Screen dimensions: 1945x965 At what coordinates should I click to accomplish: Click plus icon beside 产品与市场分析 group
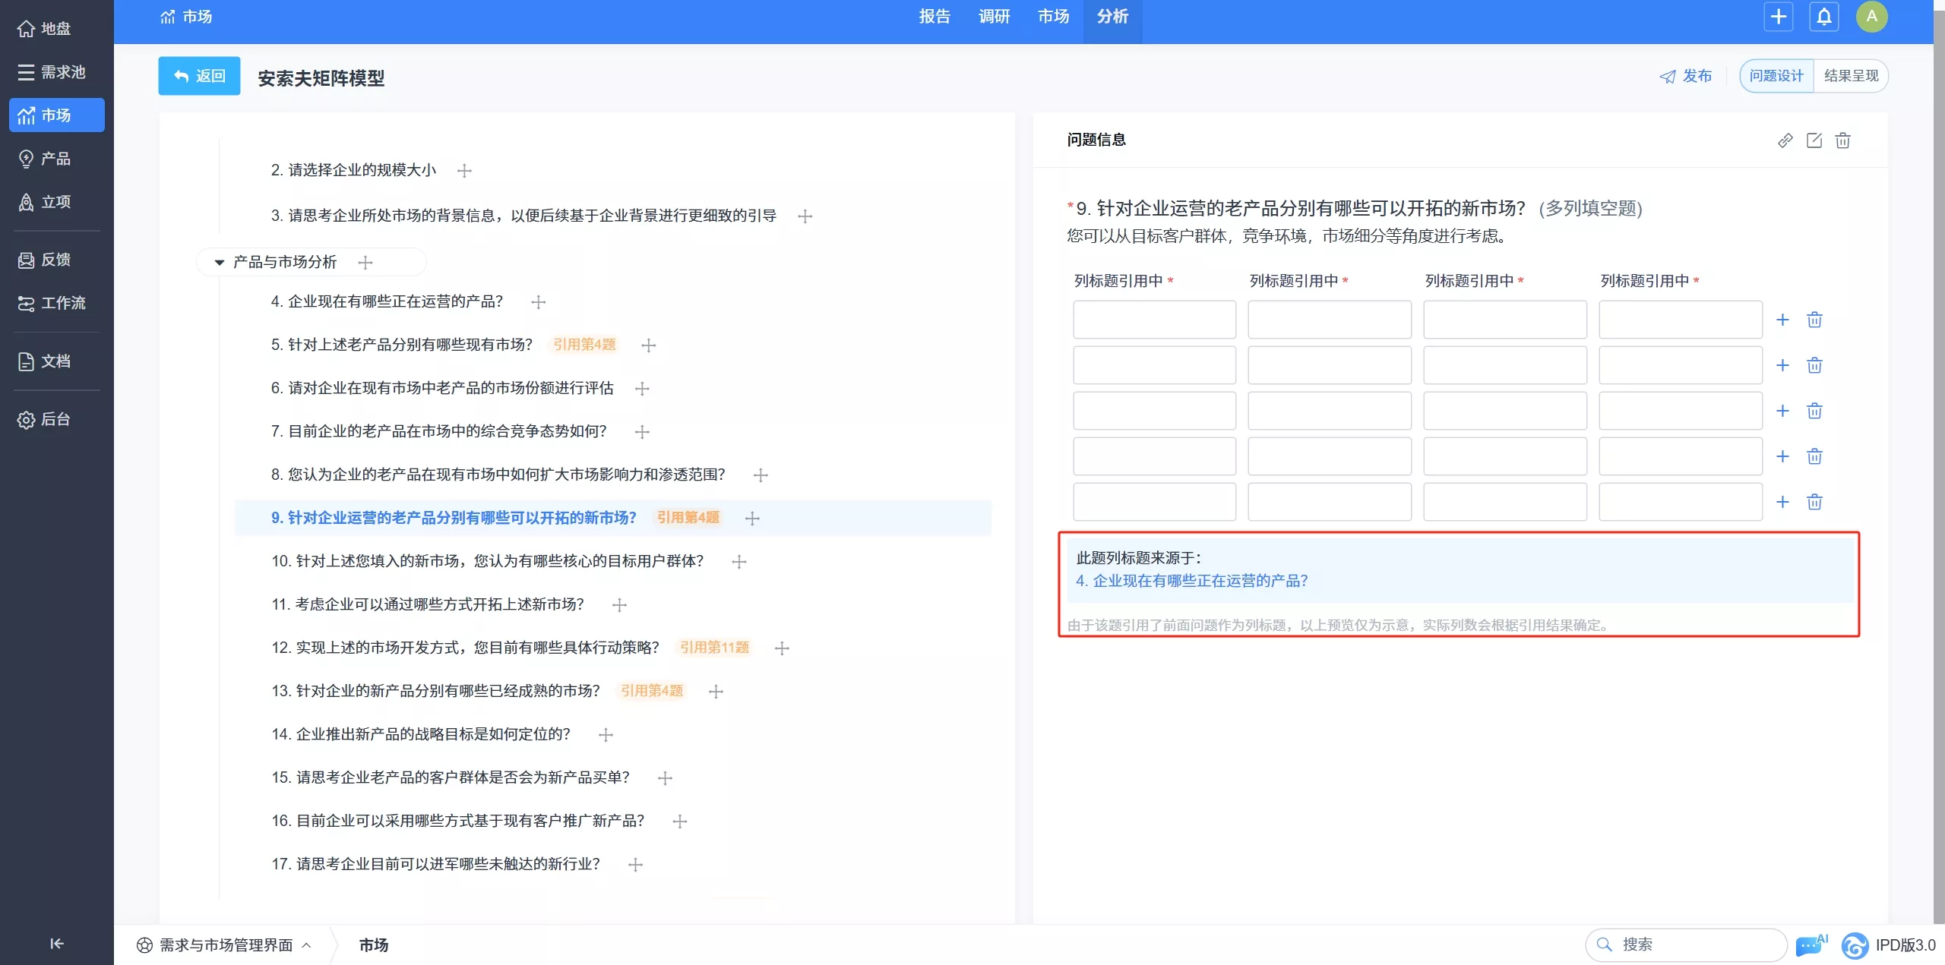(365, 263)
